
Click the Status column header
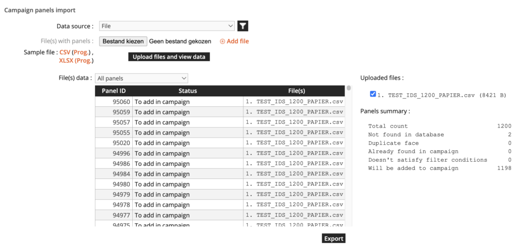[x=187, y=91]
